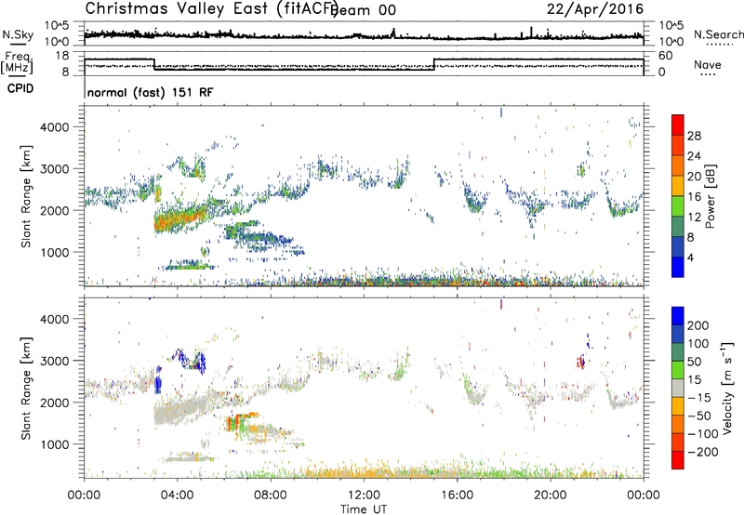Click the "Slant Range [km]" label of power panel
This screenshot has width=744, height=515.
click(26, 196)
